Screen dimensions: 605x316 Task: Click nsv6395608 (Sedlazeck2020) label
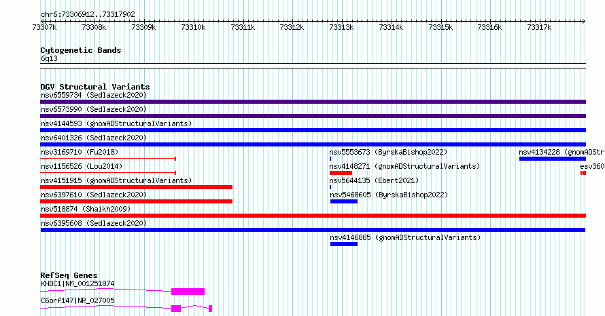(x=94, y=223)
